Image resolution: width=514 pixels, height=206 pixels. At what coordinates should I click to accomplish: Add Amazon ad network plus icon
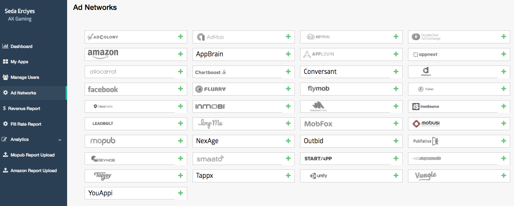(x=180, y=54)
